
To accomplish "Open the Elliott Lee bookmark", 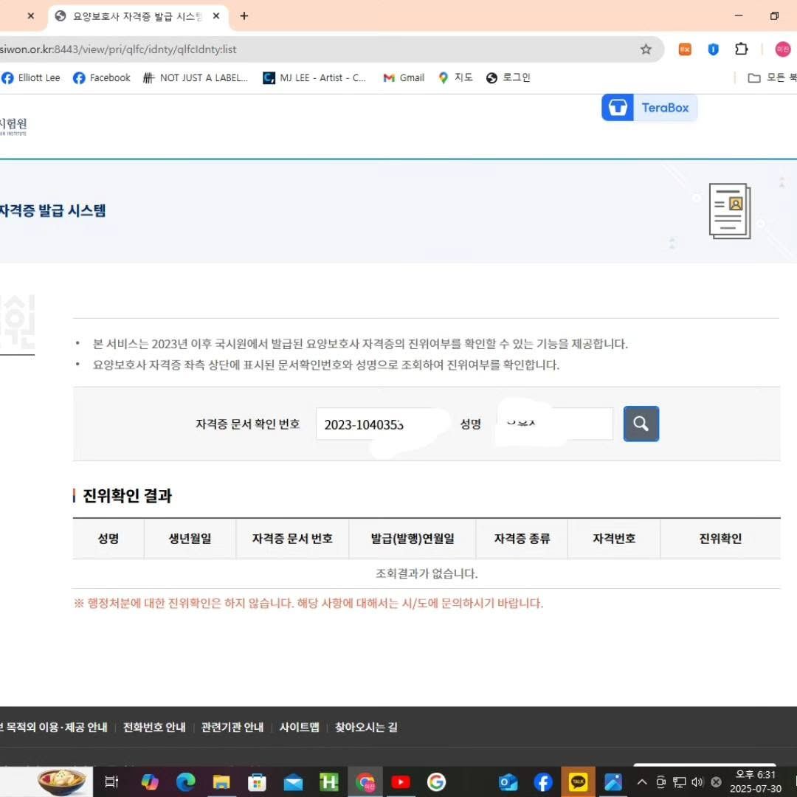I will point(31,77).
